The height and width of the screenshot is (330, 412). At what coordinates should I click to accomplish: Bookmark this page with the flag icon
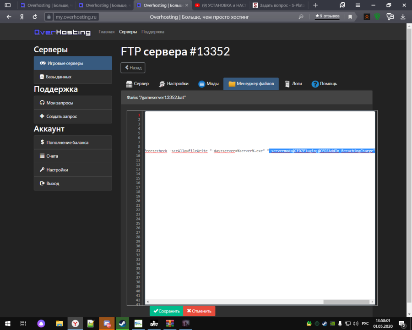[350, 17]
